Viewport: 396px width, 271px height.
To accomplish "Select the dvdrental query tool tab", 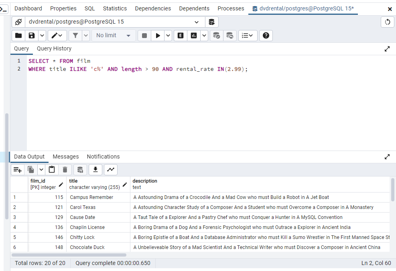I will (303, 8).
